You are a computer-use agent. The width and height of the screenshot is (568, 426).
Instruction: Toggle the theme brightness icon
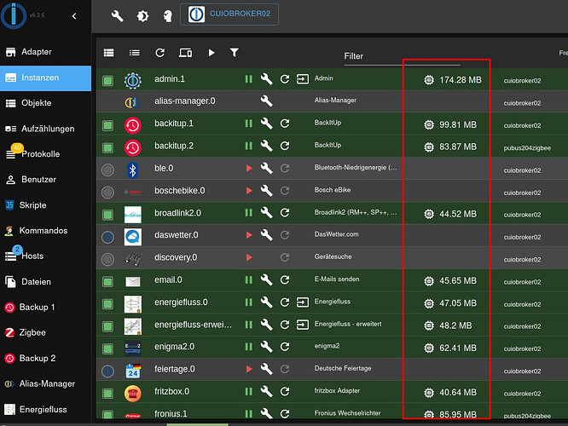point(142,16)
